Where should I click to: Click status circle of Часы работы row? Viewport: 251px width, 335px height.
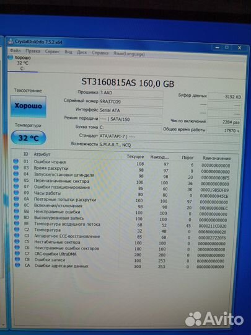(16, 192)
